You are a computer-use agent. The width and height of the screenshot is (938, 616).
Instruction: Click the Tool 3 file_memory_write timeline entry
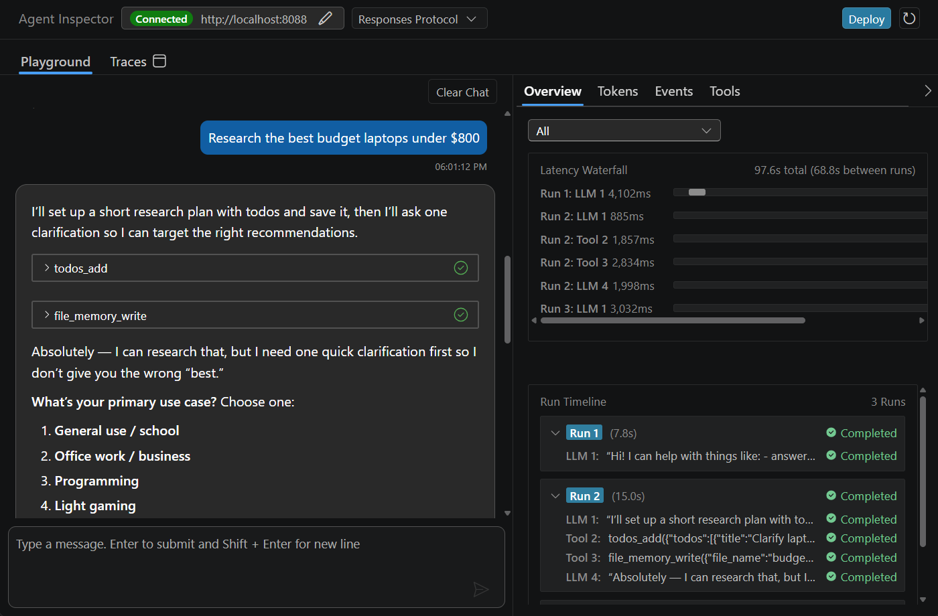tap(731, 558)
